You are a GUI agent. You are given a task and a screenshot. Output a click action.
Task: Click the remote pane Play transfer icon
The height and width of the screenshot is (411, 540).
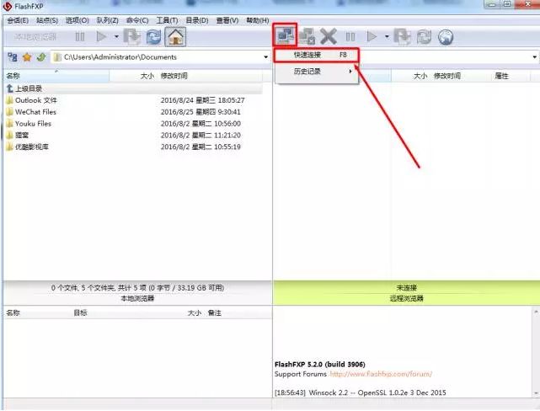coord(372,36)
